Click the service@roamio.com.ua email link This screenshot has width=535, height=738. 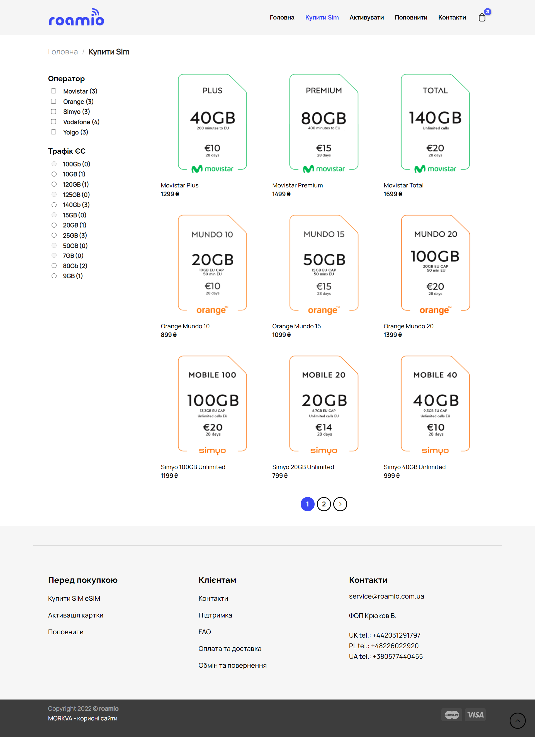click(x=386, y=596)
